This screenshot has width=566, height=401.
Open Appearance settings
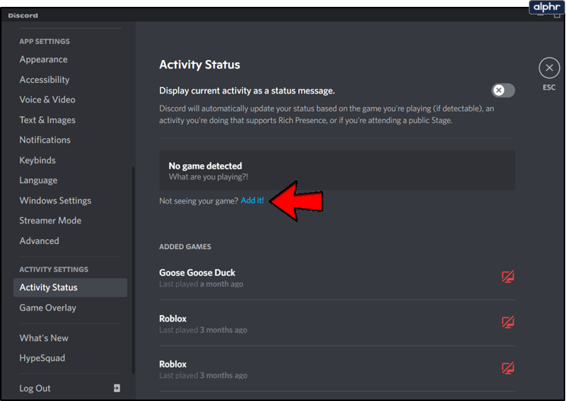pos(43,59)
